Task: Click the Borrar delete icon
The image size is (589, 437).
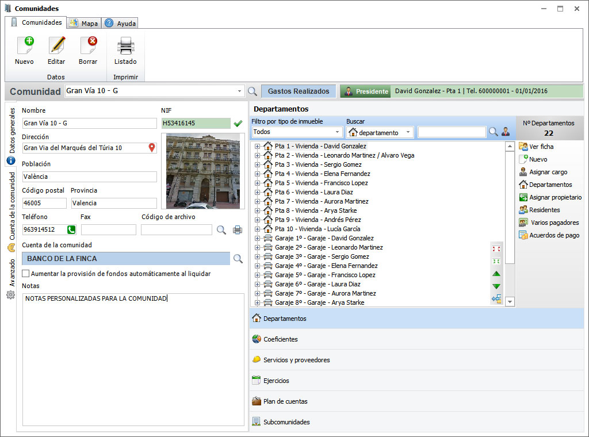Action: click(88, 45)
